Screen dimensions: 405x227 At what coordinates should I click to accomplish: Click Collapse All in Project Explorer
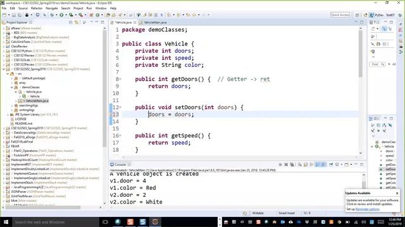click(70, 23)
